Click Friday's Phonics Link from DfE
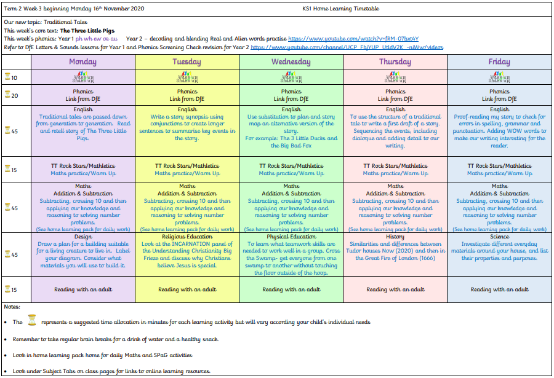 (x=499, y=98)
